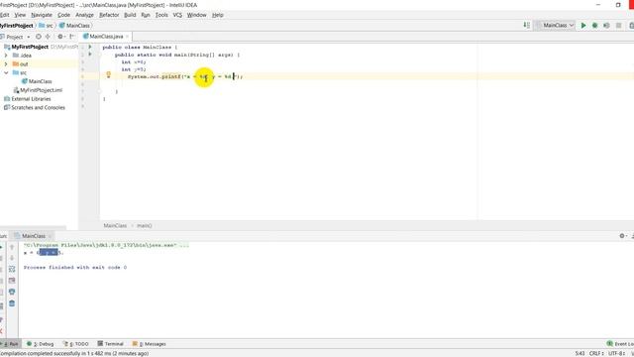
Task: Open the Help menu
Action: pos(218,15)
